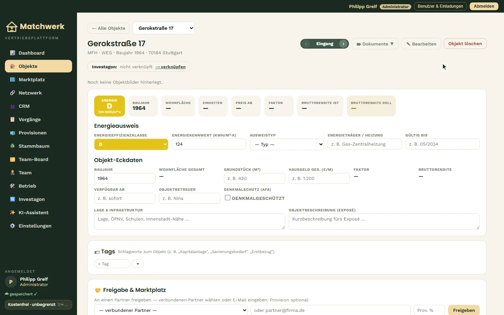The height and width of the screenshot is (315, 504).
Task: Click the Baujahr field containing 1964
Action: tap(125, 178)
